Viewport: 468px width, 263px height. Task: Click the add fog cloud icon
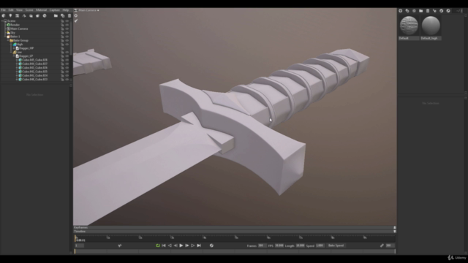point(31,16)
